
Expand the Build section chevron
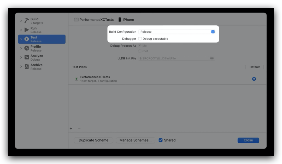click(21, 21)
